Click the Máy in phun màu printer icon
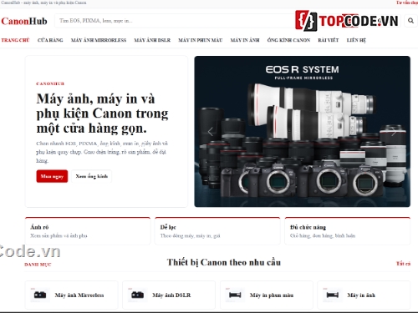The image size is (418, 313). [x=235, y=295]
